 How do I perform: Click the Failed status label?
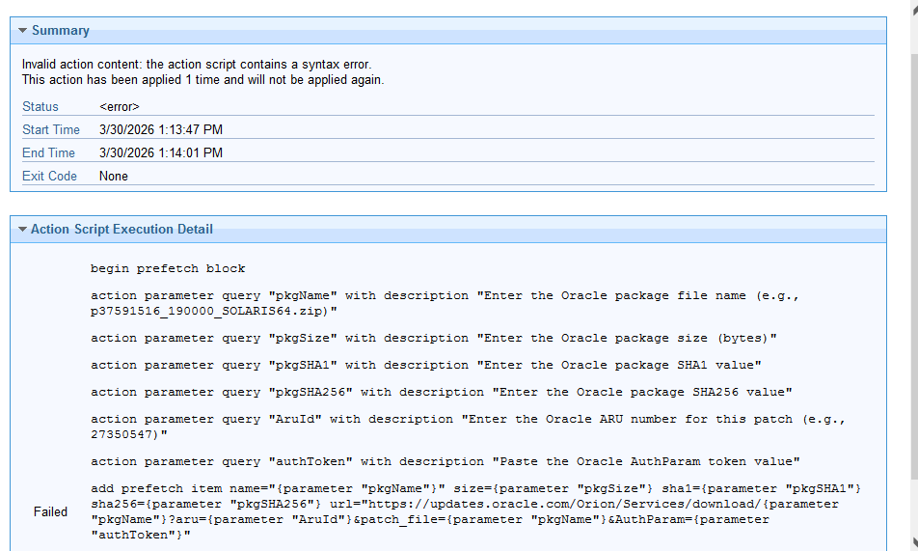[x=50, y=511]
